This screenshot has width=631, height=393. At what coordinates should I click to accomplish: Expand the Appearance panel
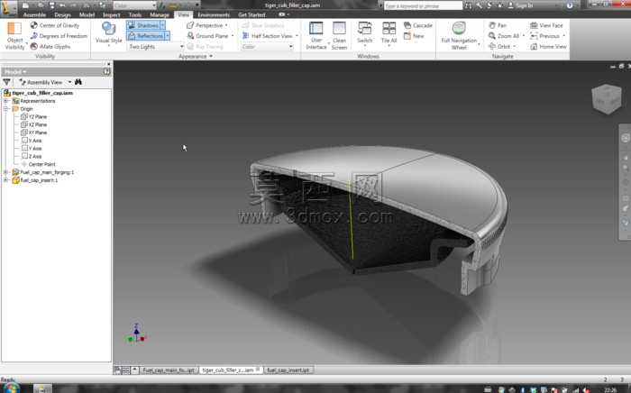196,56
